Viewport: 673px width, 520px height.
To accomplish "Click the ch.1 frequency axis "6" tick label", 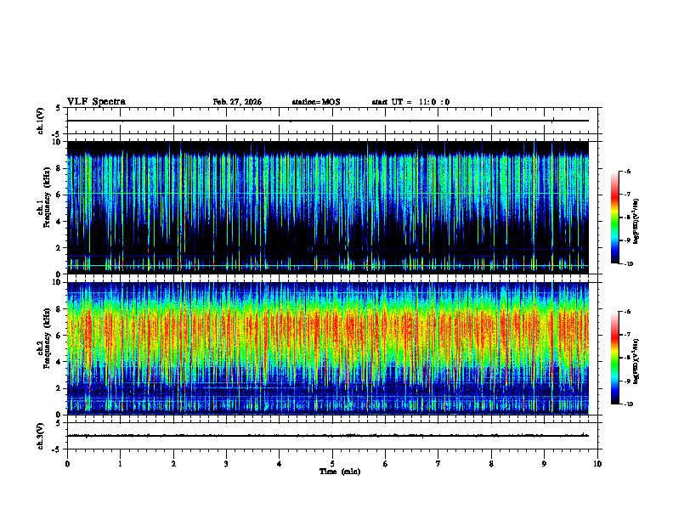I will pos(59,195).
